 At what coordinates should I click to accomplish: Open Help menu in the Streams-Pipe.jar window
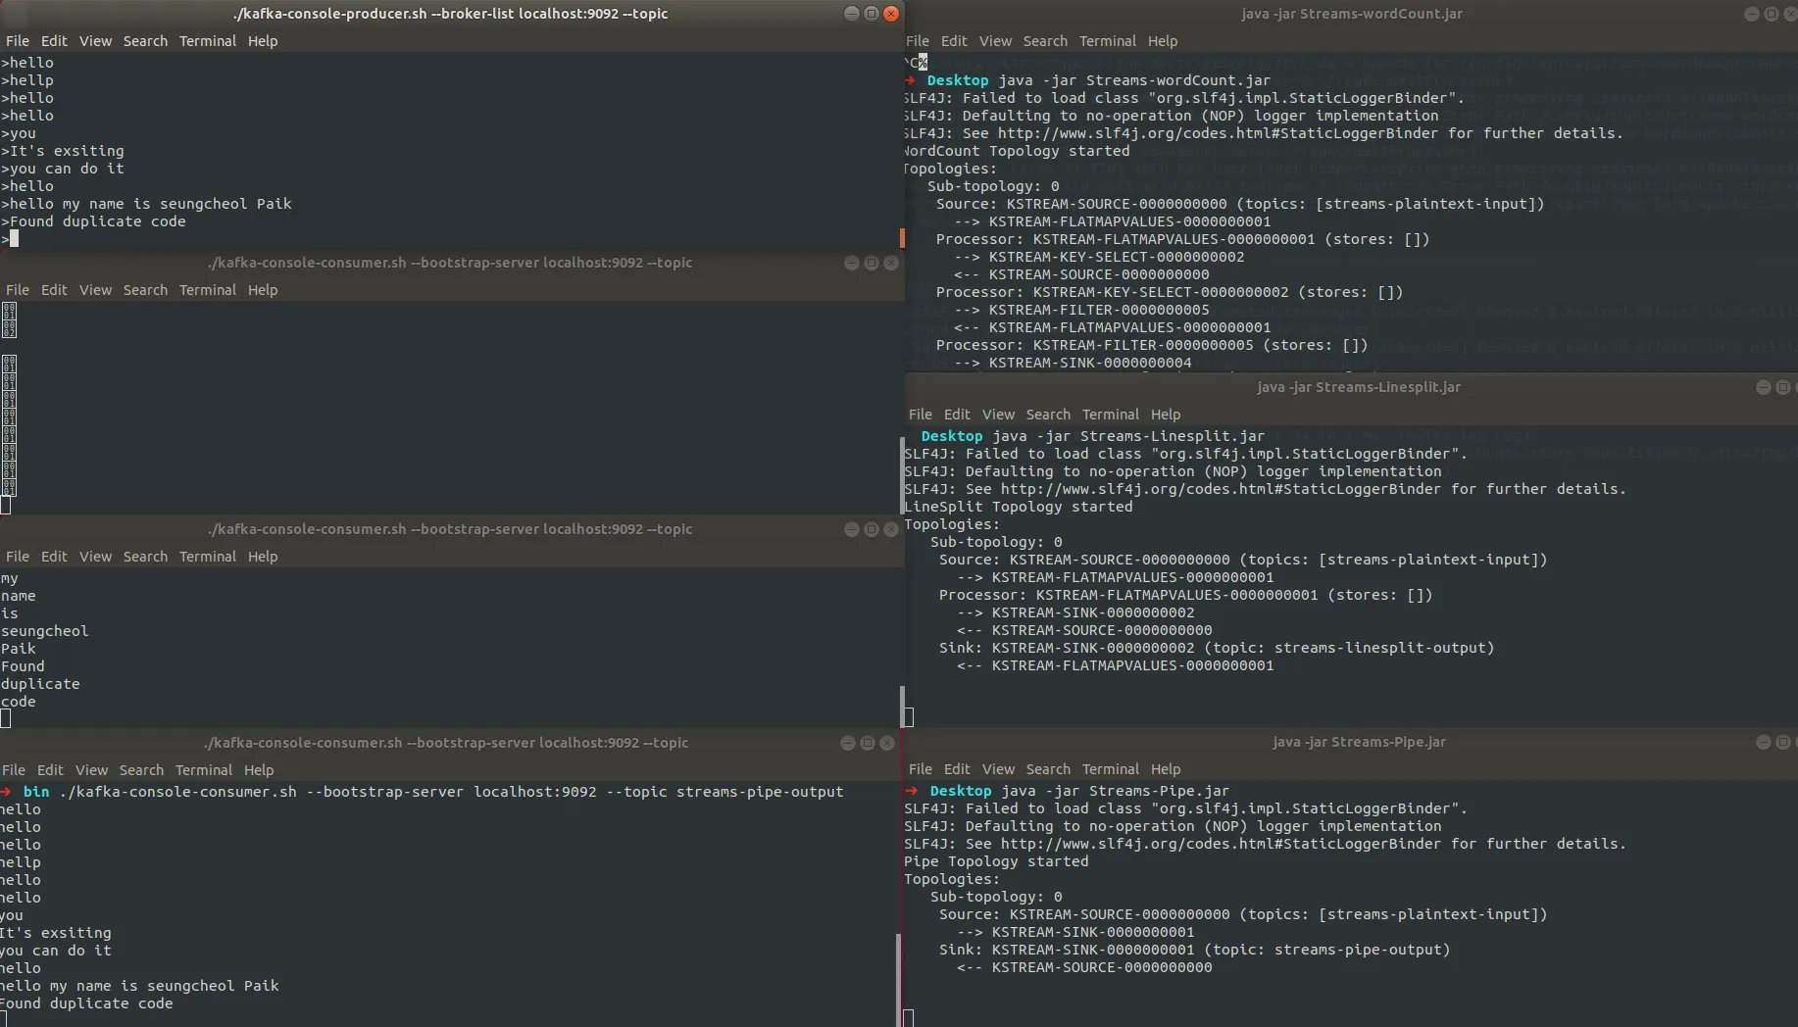click(1166, 769)
